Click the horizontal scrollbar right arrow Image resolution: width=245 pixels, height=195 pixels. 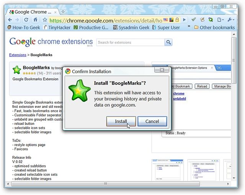tap(228, 184)
